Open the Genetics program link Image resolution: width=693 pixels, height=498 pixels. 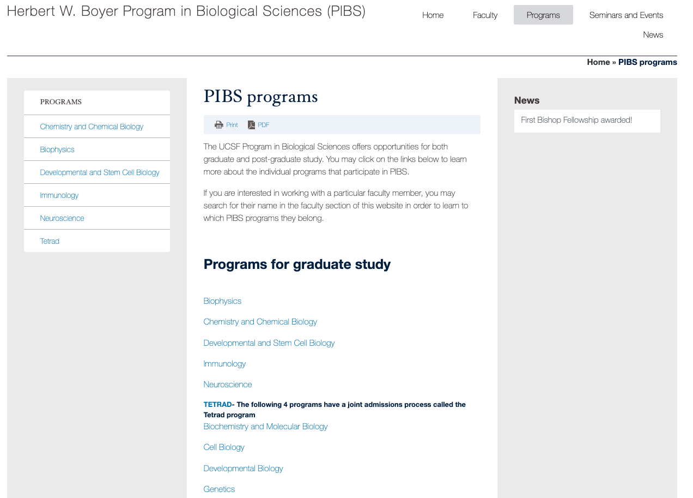[219, 489]
